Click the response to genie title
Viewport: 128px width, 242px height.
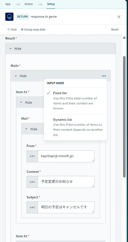point(44,17)
